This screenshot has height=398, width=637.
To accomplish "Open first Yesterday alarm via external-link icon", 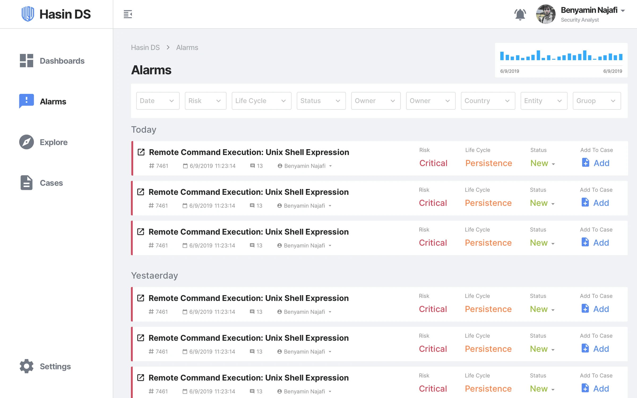I will tap(141, 298).
